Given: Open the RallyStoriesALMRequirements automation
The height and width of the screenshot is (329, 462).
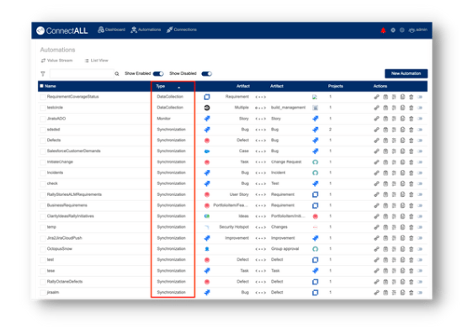Looking at the screenshot, I should click(74, 194).
